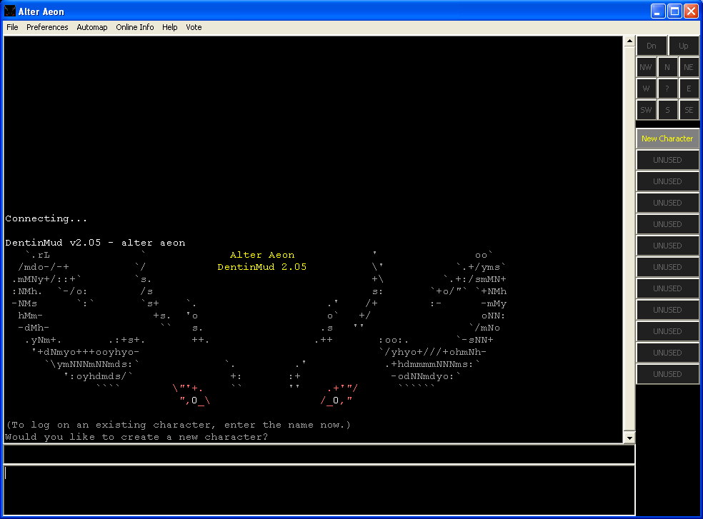Open the File menu
Image resolution: width=703 pixels, height=519 pixels.
[x=12, y=27]
